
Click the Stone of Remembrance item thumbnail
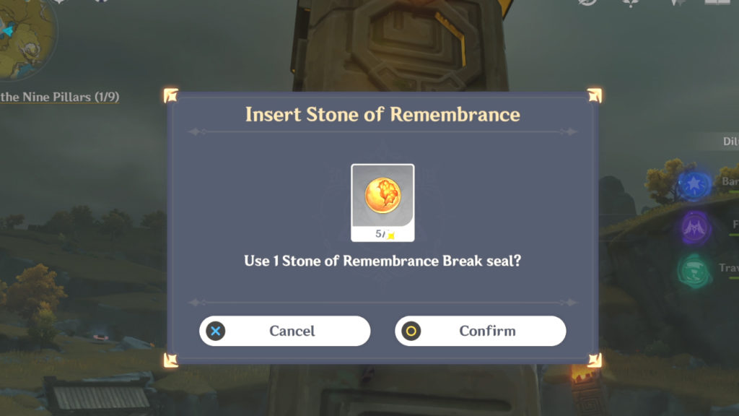point(382,196)
